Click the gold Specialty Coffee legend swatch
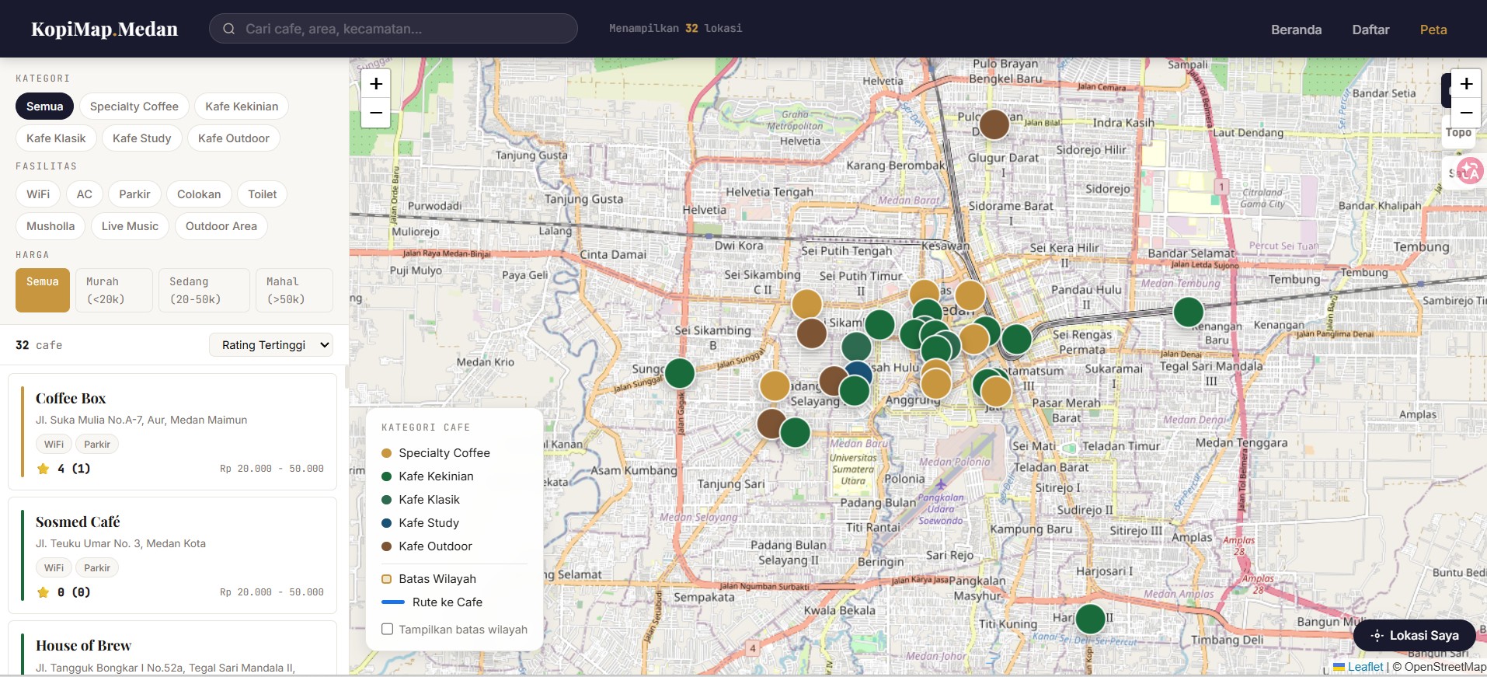 386,453
